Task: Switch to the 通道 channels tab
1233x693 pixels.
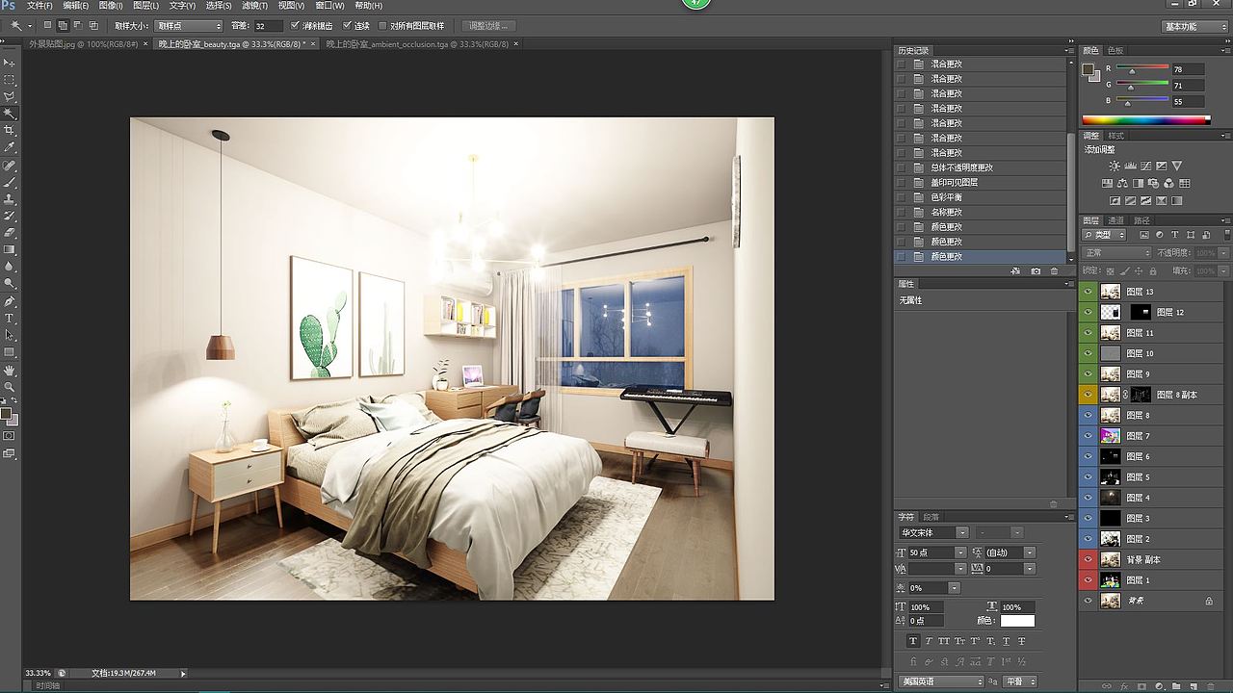Action: (x=1115, y=220)
